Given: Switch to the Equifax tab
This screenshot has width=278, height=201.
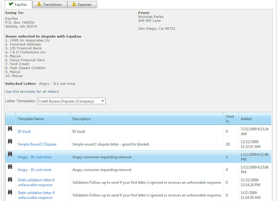Looking at the screenshot, I should (x=18, y=4).
